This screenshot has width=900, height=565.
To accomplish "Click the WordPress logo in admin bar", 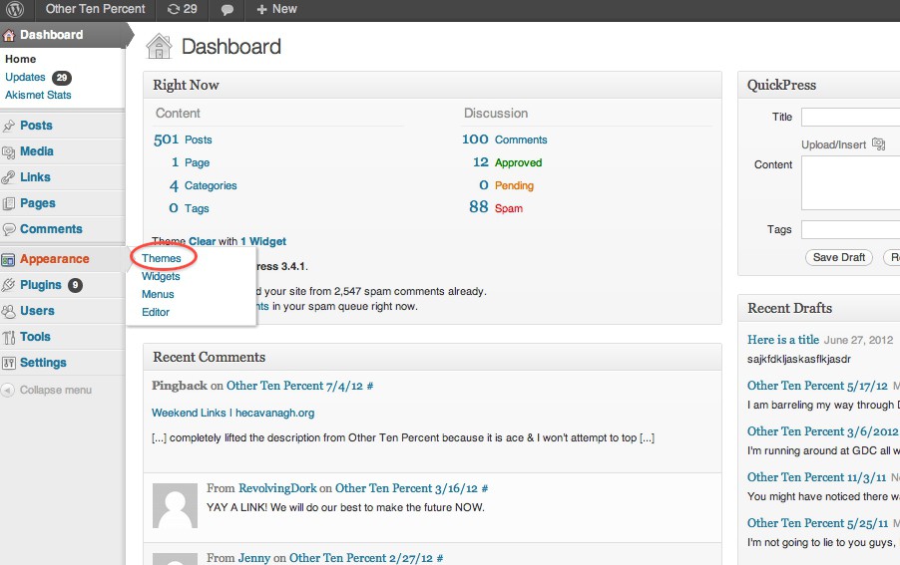I will click(17, 9).
